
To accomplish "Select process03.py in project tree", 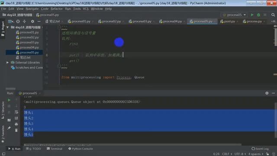I will (x=29, y=42).
